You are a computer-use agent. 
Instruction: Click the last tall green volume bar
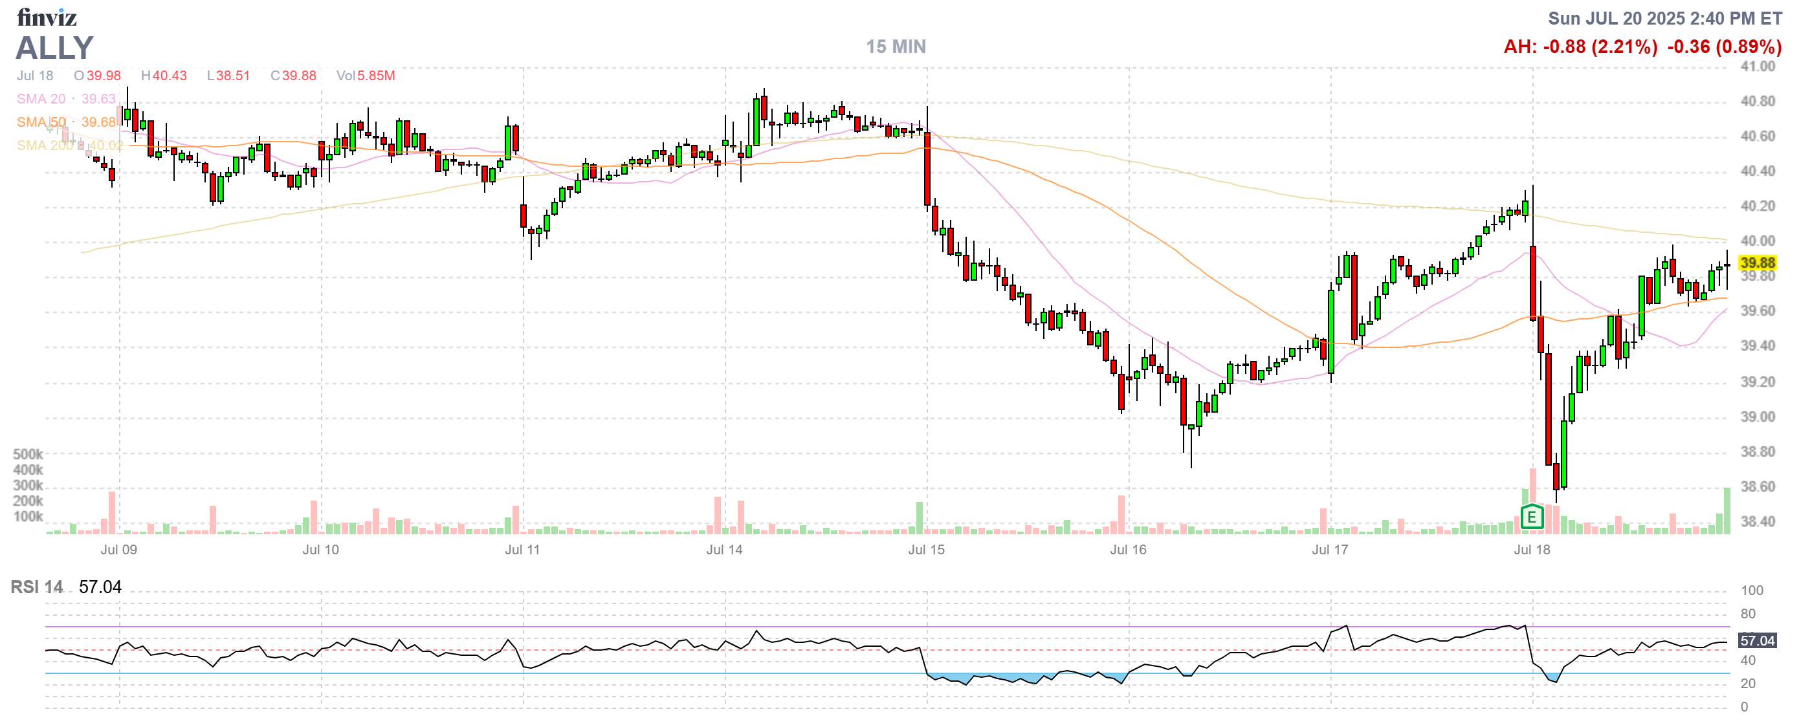(x=1727, y=511)
